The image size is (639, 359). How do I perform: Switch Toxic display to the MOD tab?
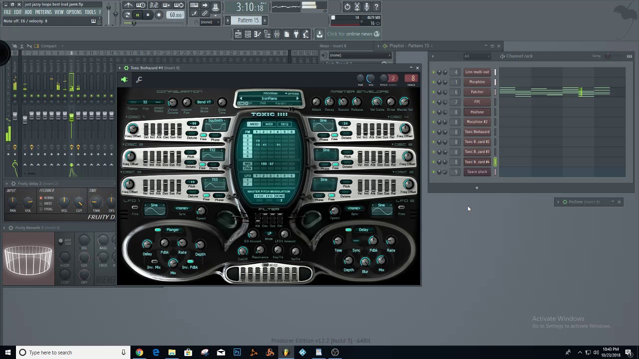(254, 124)
